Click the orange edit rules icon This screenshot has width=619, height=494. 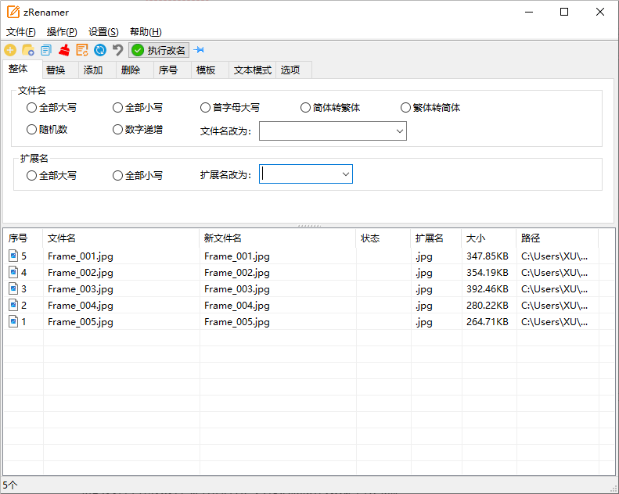[82, 50]
